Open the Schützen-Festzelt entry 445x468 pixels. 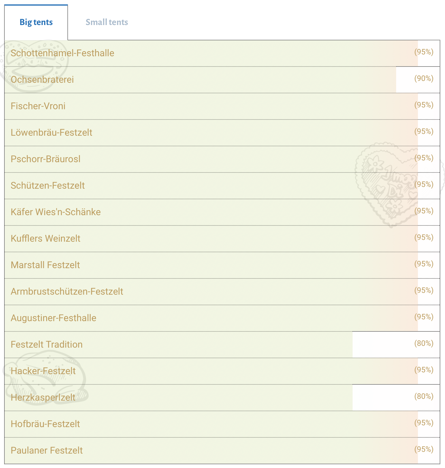48,186
